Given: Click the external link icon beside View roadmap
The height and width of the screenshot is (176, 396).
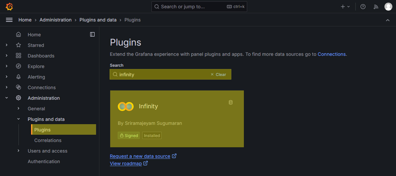Looking at the screenshot, I should tap(146, 163).
